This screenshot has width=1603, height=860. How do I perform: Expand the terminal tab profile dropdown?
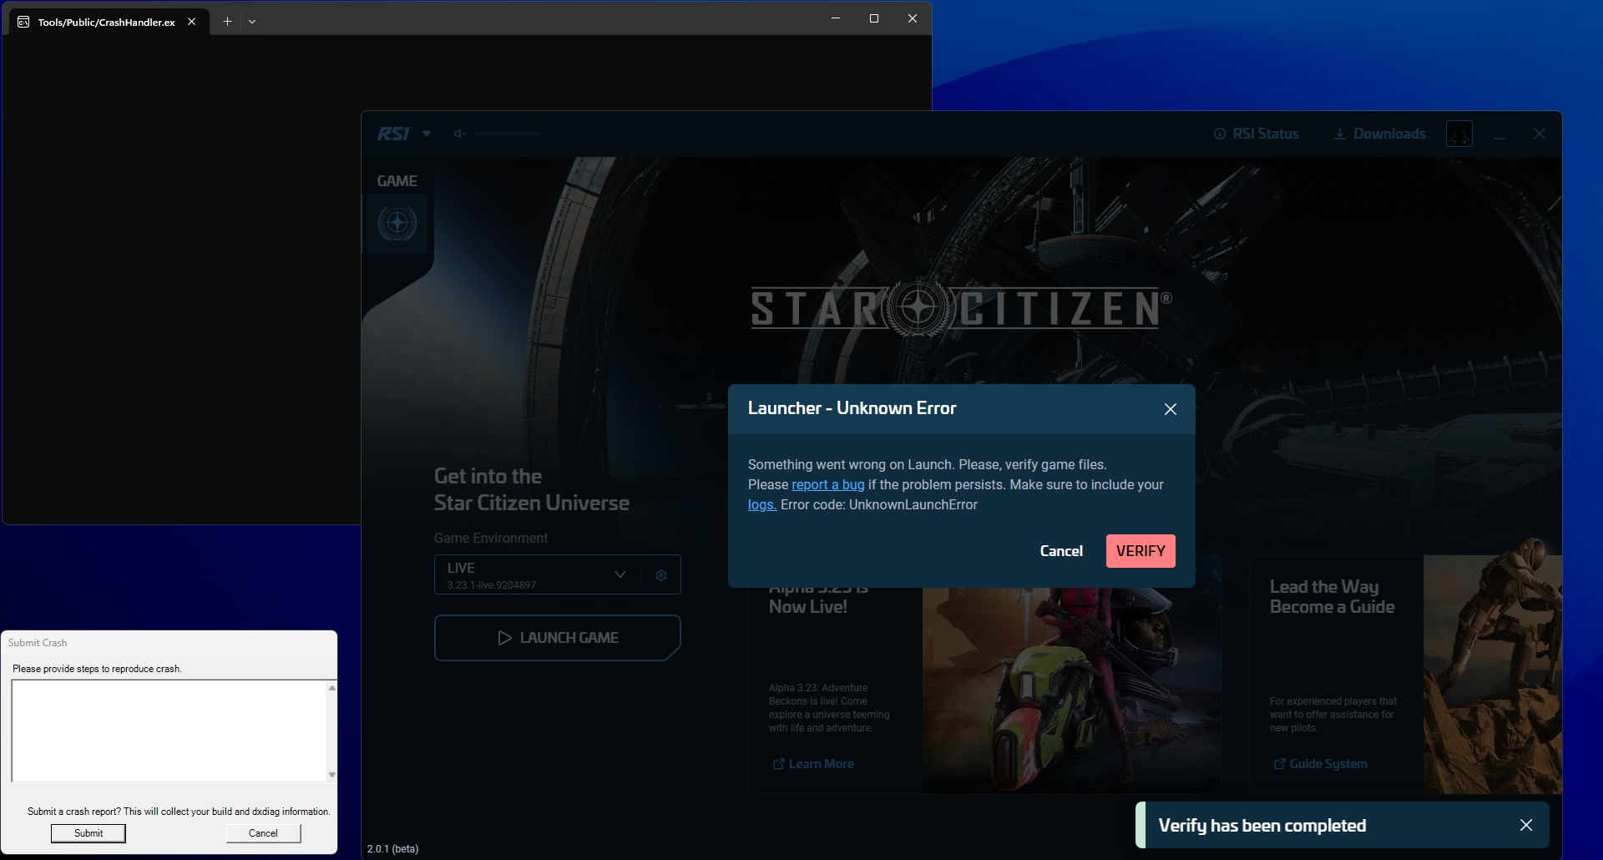(x=252, y=22)
